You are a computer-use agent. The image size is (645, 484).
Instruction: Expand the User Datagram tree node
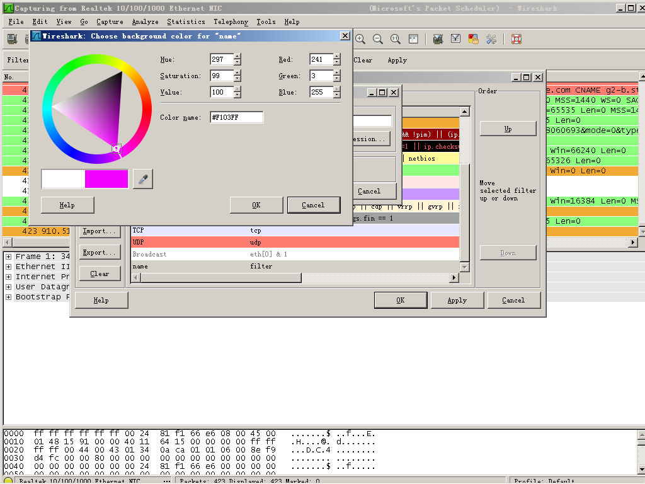point(8,287)
